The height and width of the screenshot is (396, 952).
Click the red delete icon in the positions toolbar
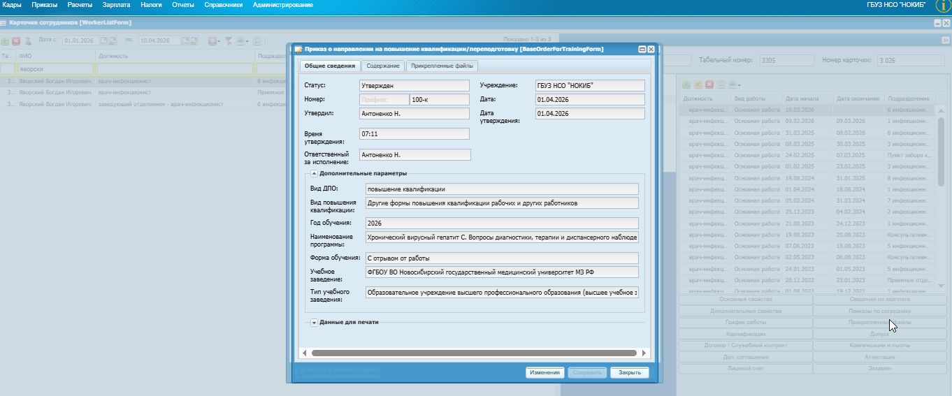pos(709,84)
